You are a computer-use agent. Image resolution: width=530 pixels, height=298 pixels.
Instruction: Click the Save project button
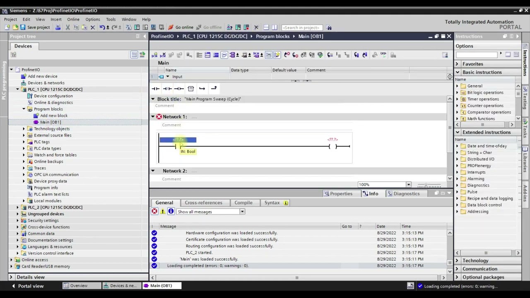click(35, 27)
